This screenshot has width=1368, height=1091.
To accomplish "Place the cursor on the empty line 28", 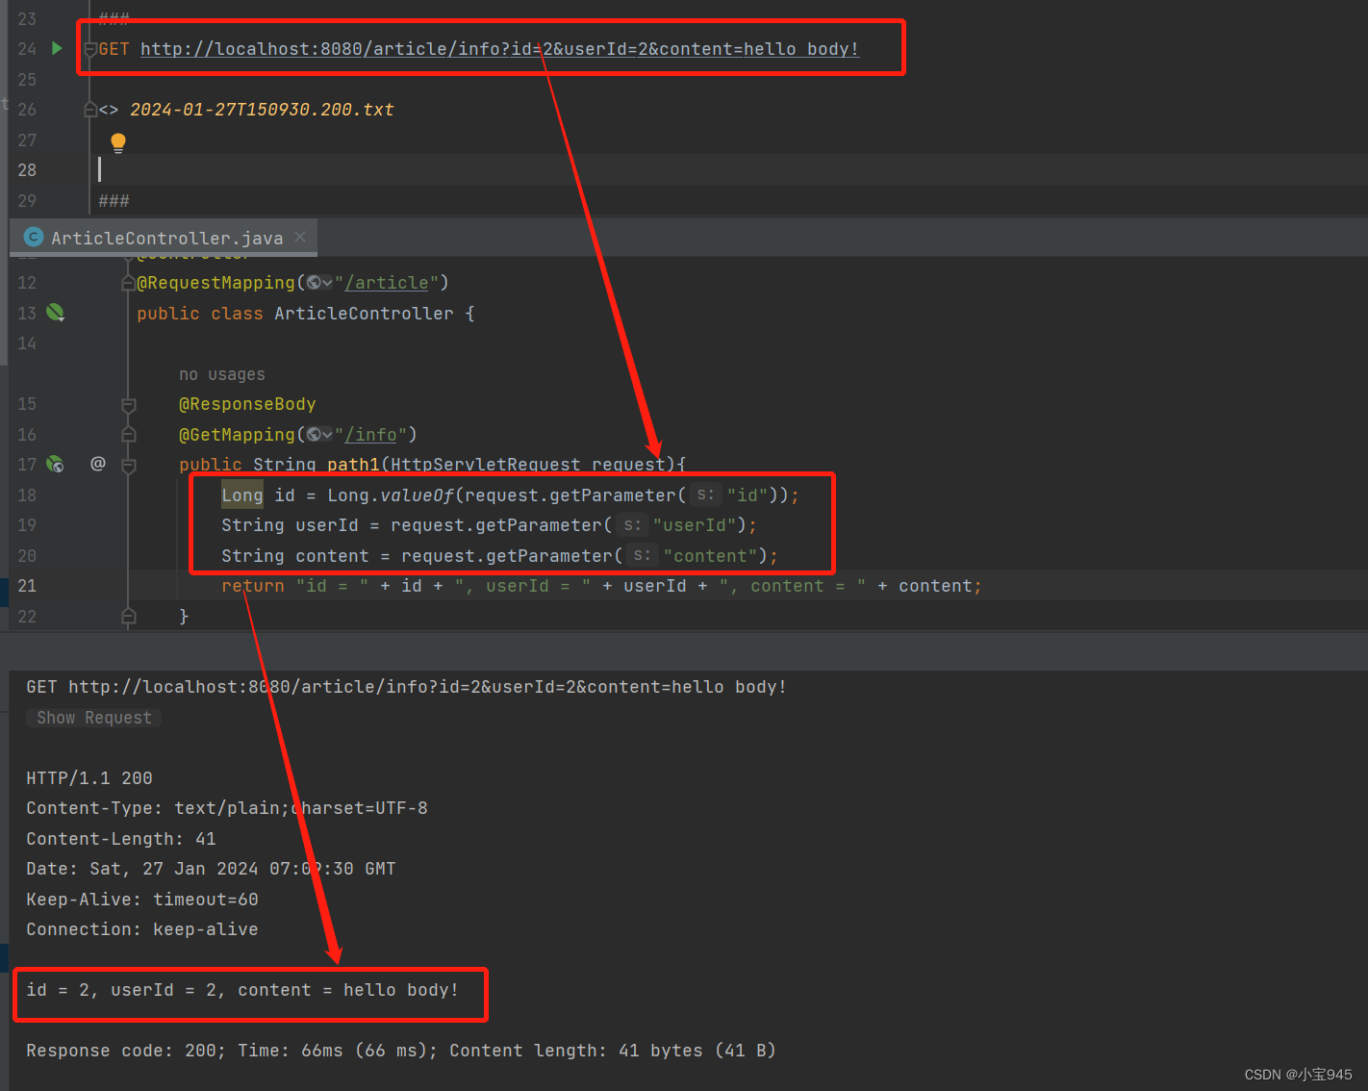I will pyautogui.click(x=731, y=170).
